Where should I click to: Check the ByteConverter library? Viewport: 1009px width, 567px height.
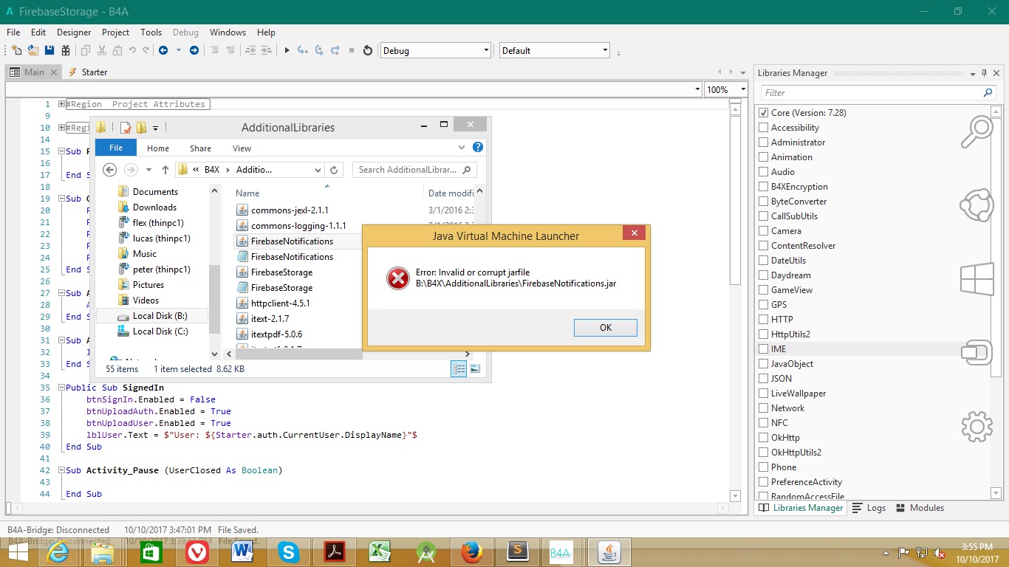764,202
